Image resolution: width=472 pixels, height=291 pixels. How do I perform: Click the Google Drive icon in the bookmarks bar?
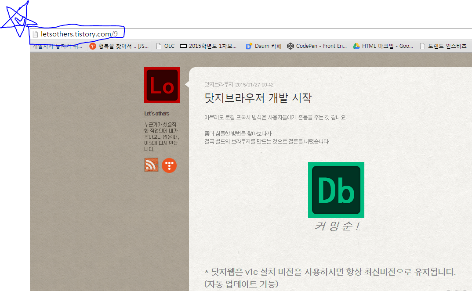[356, 46]
